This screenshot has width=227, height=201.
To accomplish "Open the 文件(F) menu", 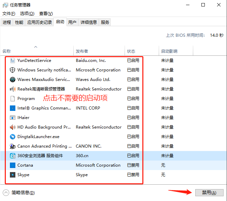I will 9,14.
